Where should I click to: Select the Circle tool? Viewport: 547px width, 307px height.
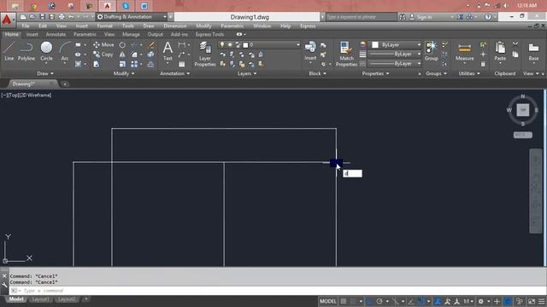46,51
